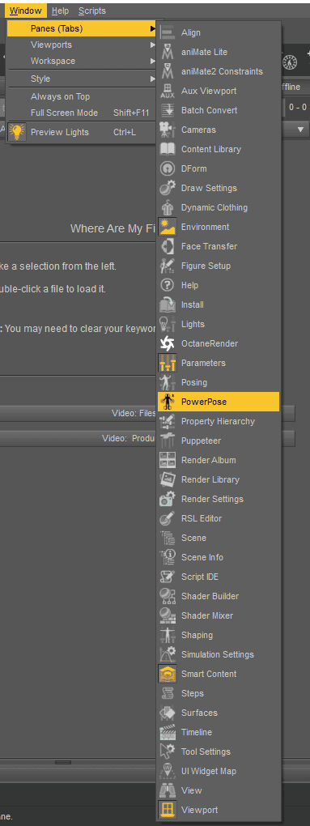This screenshot has width=310, height=826.
Task: Click the Help question mark icon
Action: point(168,285)
